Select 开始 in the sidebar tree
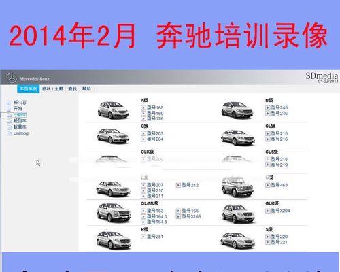This screenshot has height=272, width=340. click(x=18, y=109)
